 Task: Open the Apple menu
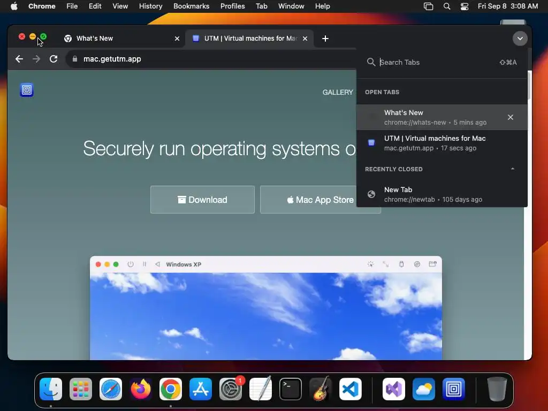(14, 6)
